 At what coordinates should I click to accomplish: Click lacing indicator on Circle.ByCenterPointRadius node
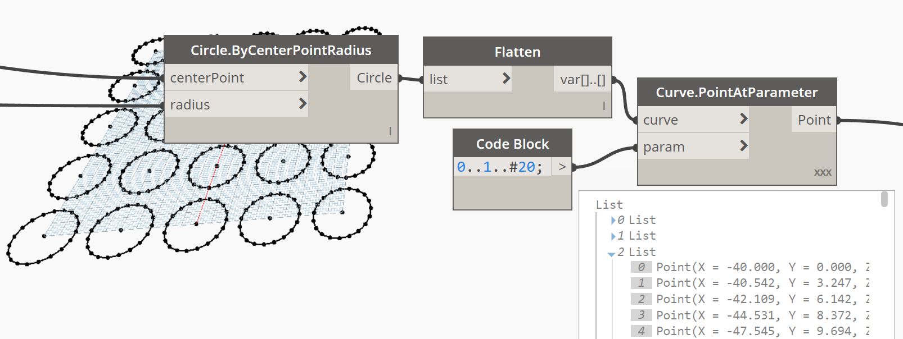tap(390, 131)
